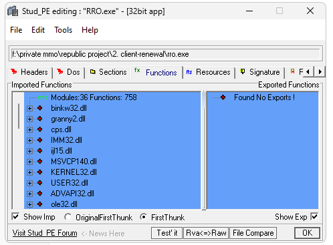Expand the ijl15.dll tree node
Screen dimensions: 333x245
point(29,151)
